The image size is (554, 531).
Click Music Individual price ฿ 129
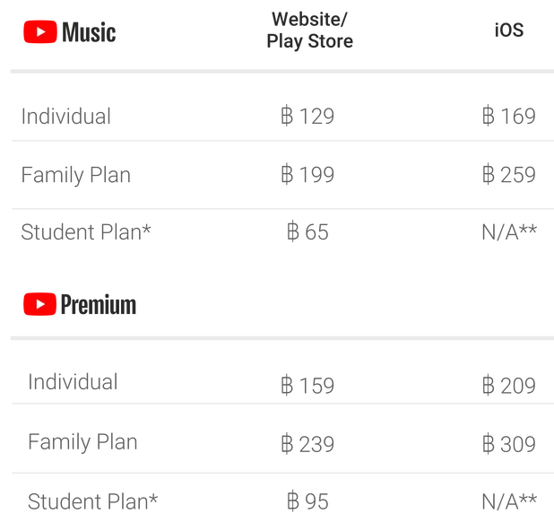point(307,116)
